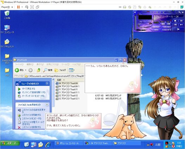185x149 pixels.
Task: Select the マイ コンピュータ desktop icon
Action: [x=7, y=29]
